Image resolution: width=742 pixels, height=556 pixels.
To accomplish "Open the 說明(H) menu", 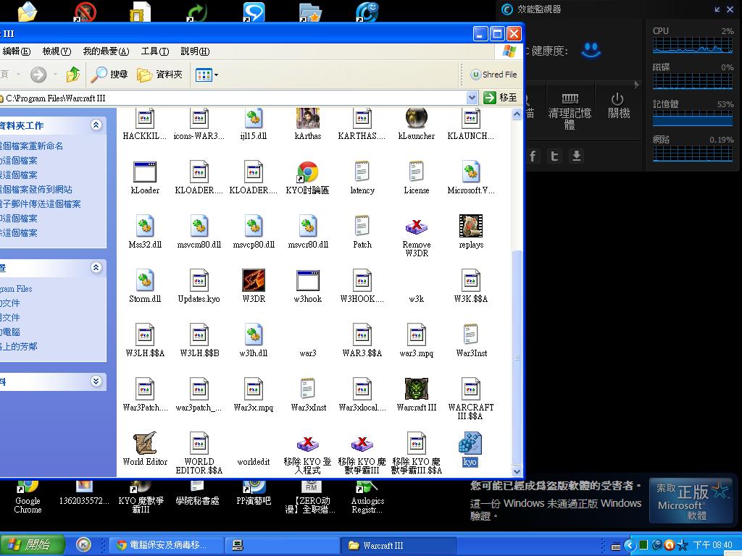I will tap(195, 51).
